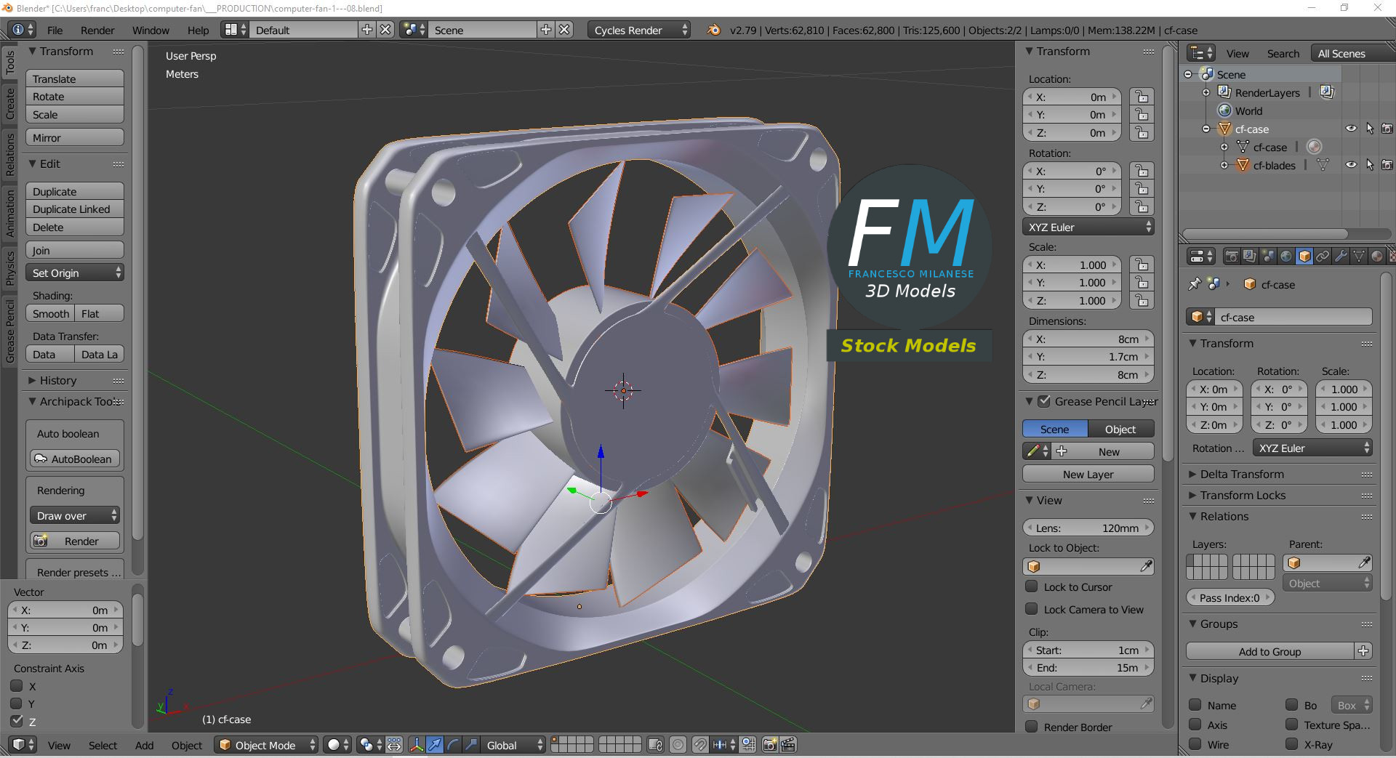Enable the X constraint axis checkbox
Screen dimensions: 1396x758
point(17,685)
